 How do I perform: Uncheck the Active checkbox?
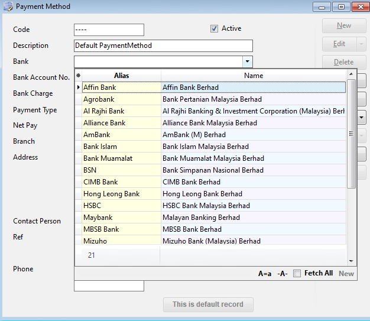[x=215, y=28]
